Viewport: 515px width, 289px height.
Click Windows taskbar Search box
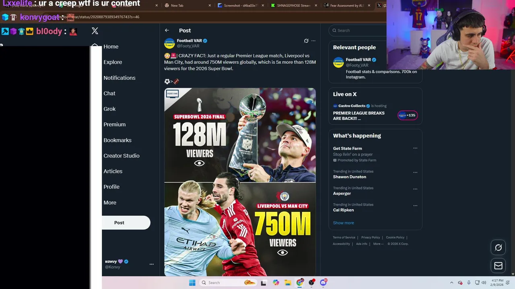228,283
